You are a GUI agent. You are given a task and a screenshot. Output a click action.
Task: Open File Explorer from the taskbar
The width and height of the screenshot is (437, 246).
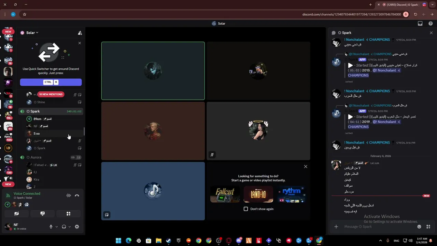click(158, 241)
